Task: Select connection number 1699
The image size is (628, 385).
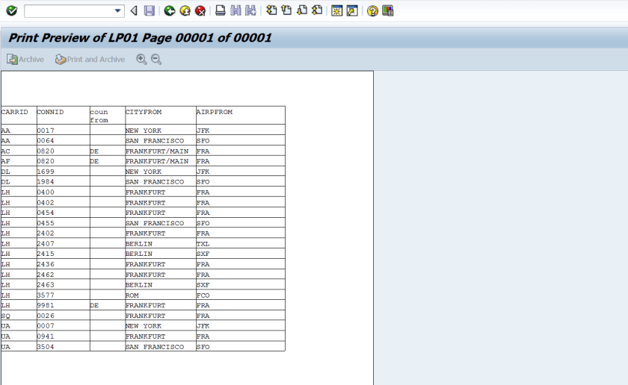Action: (x=46, y=172)
